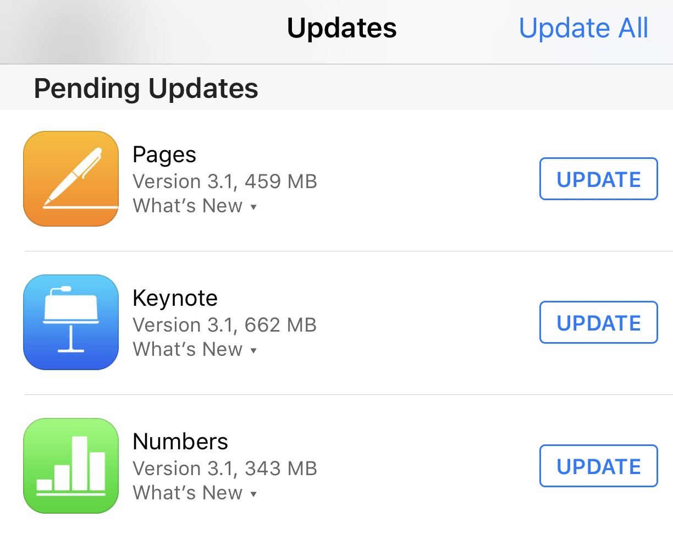Screen dimensions: 673x534
Task: Click disclosure triangle beside Pages What's New
Action: [x=253, y=207]
